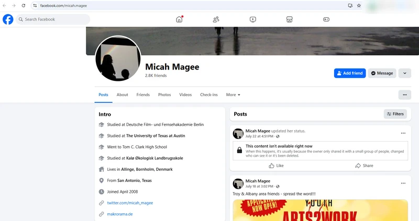Switch to the Friends tab
Viewport: 419px width, 221px height.
tap(143, 95)
